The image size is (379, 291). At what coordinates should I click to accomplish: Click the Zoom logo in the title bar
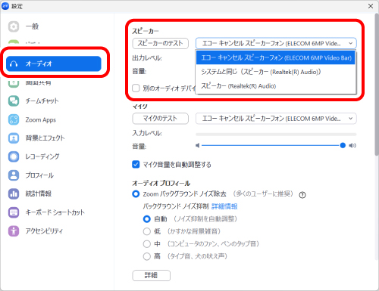click(5, 6)
